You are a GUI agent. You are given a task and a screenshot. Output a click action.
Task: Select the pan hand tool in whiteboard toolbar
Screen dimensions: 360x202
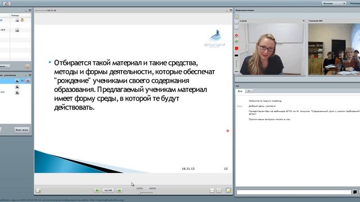coord(236,17)
